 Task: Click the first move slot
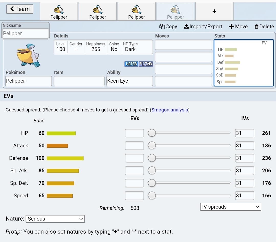click(x=183, y=45)
